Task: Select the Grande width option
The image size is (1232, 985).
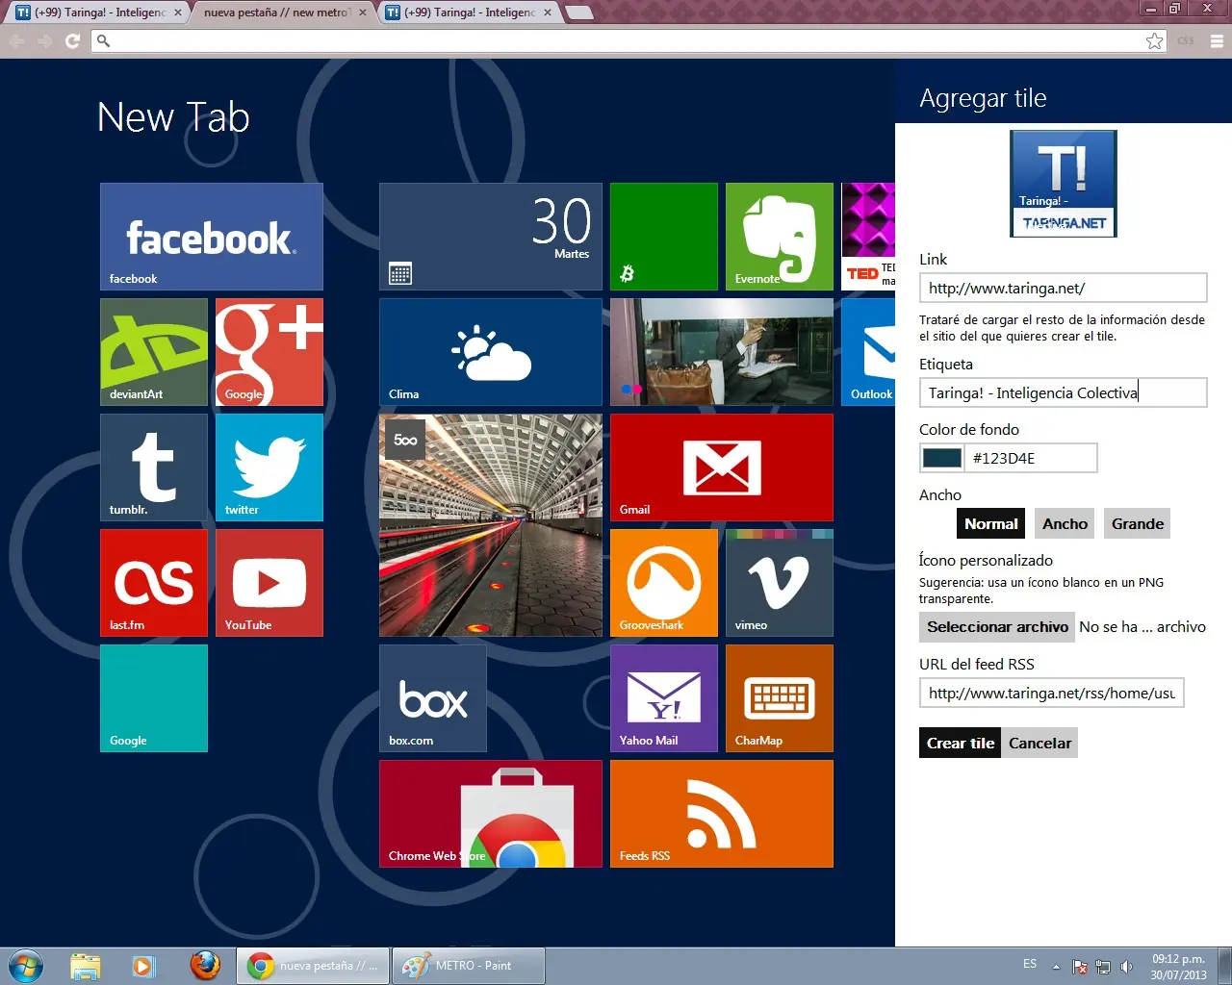Action: [1137, 524]
